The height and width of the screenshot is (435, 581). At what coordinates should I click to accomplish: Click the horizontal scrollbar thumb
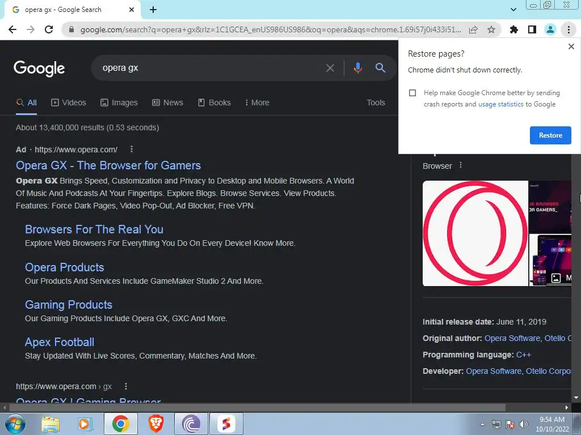coord(257,407)
